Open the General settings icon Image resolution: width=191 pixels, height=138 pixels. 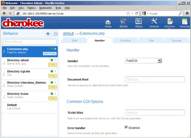[x=154, y=23]
